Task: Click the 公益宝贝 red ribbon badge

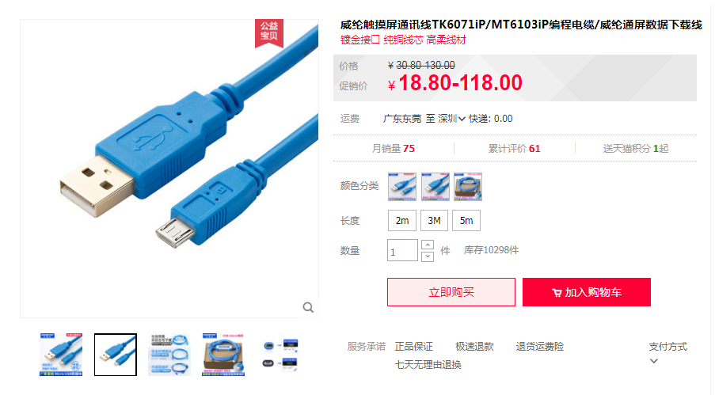Action: (269, 32)
